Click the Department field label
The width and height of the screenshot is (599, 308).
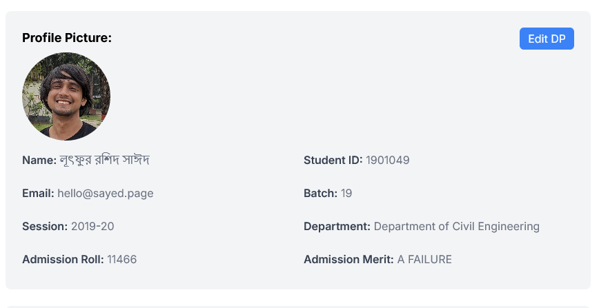pyautogui.click(x=337, y=227)
